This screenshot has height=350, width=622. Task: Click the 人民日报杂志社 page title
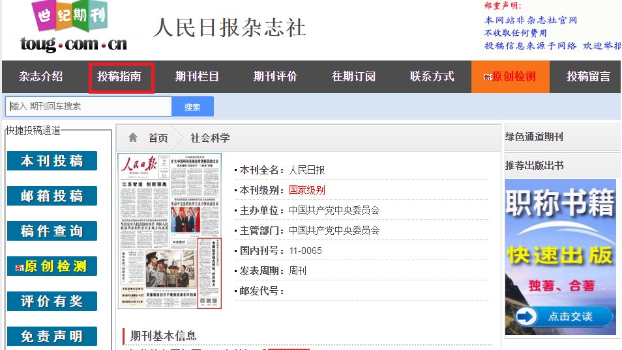pyautogui.click(x=230, y=28)
